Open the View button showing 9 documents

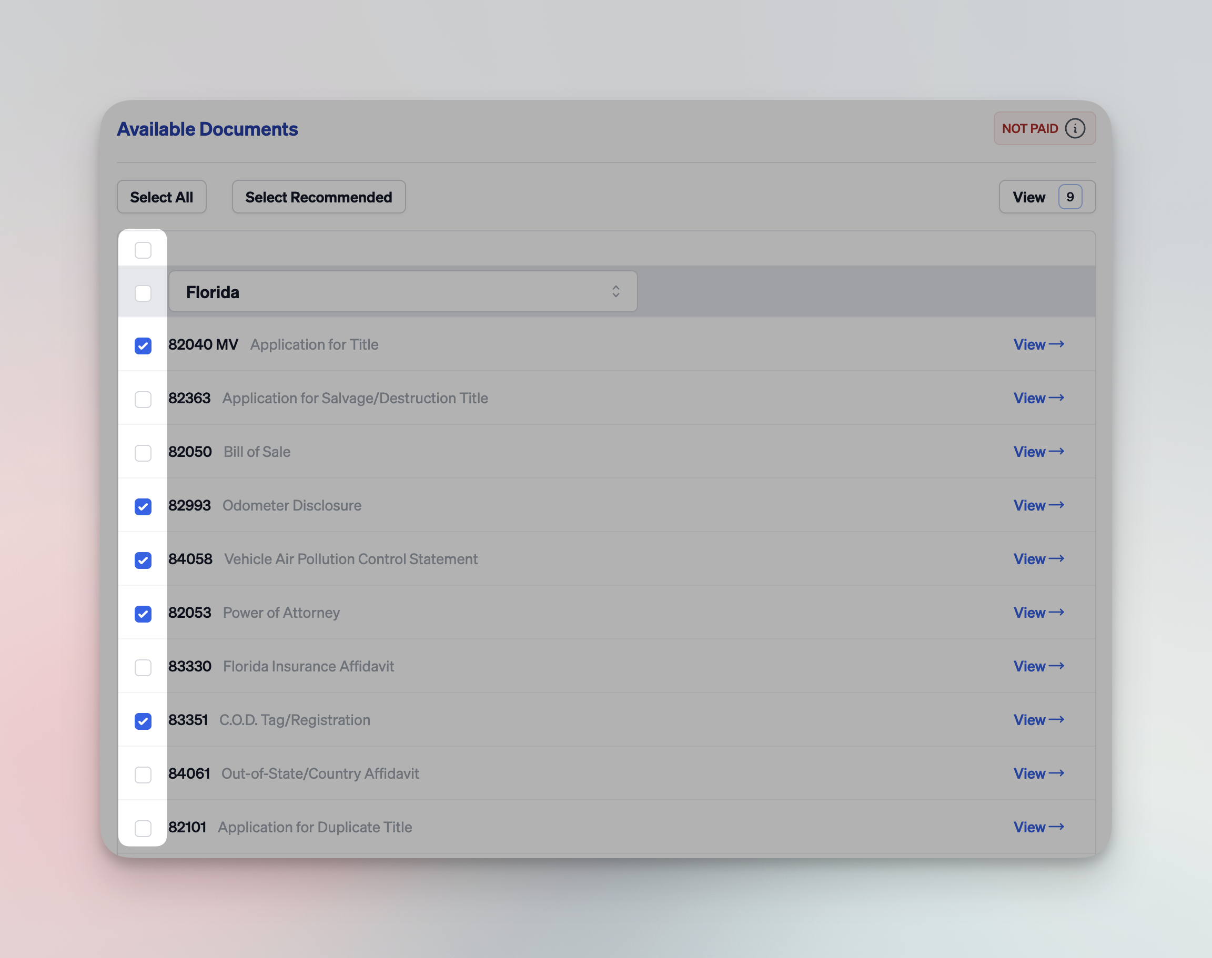pos(1047,197)
